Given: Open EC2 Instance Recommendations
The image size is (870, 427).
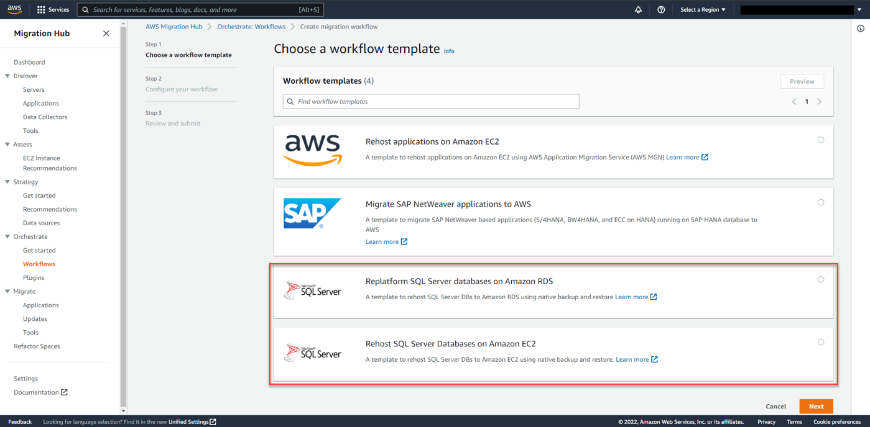Looking at the screenshot, I should [x=50, y=163].
